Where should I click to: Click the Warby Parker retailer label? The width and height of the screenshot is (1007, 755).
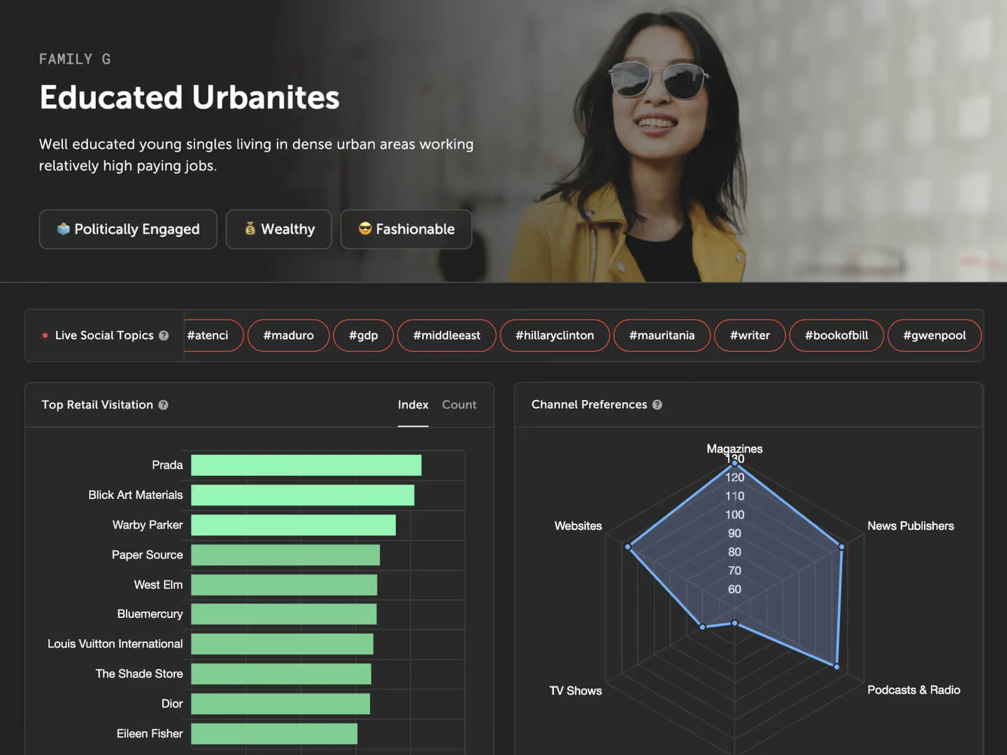pos(148,524)
